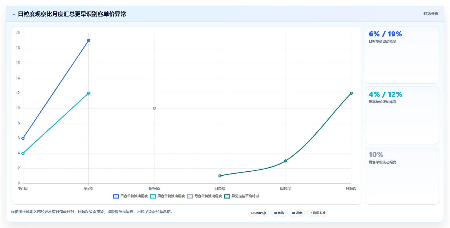Viewport: 450px width, 228px height.
Task: Click the green data point at 周粒度
Action: pos(286,161)
